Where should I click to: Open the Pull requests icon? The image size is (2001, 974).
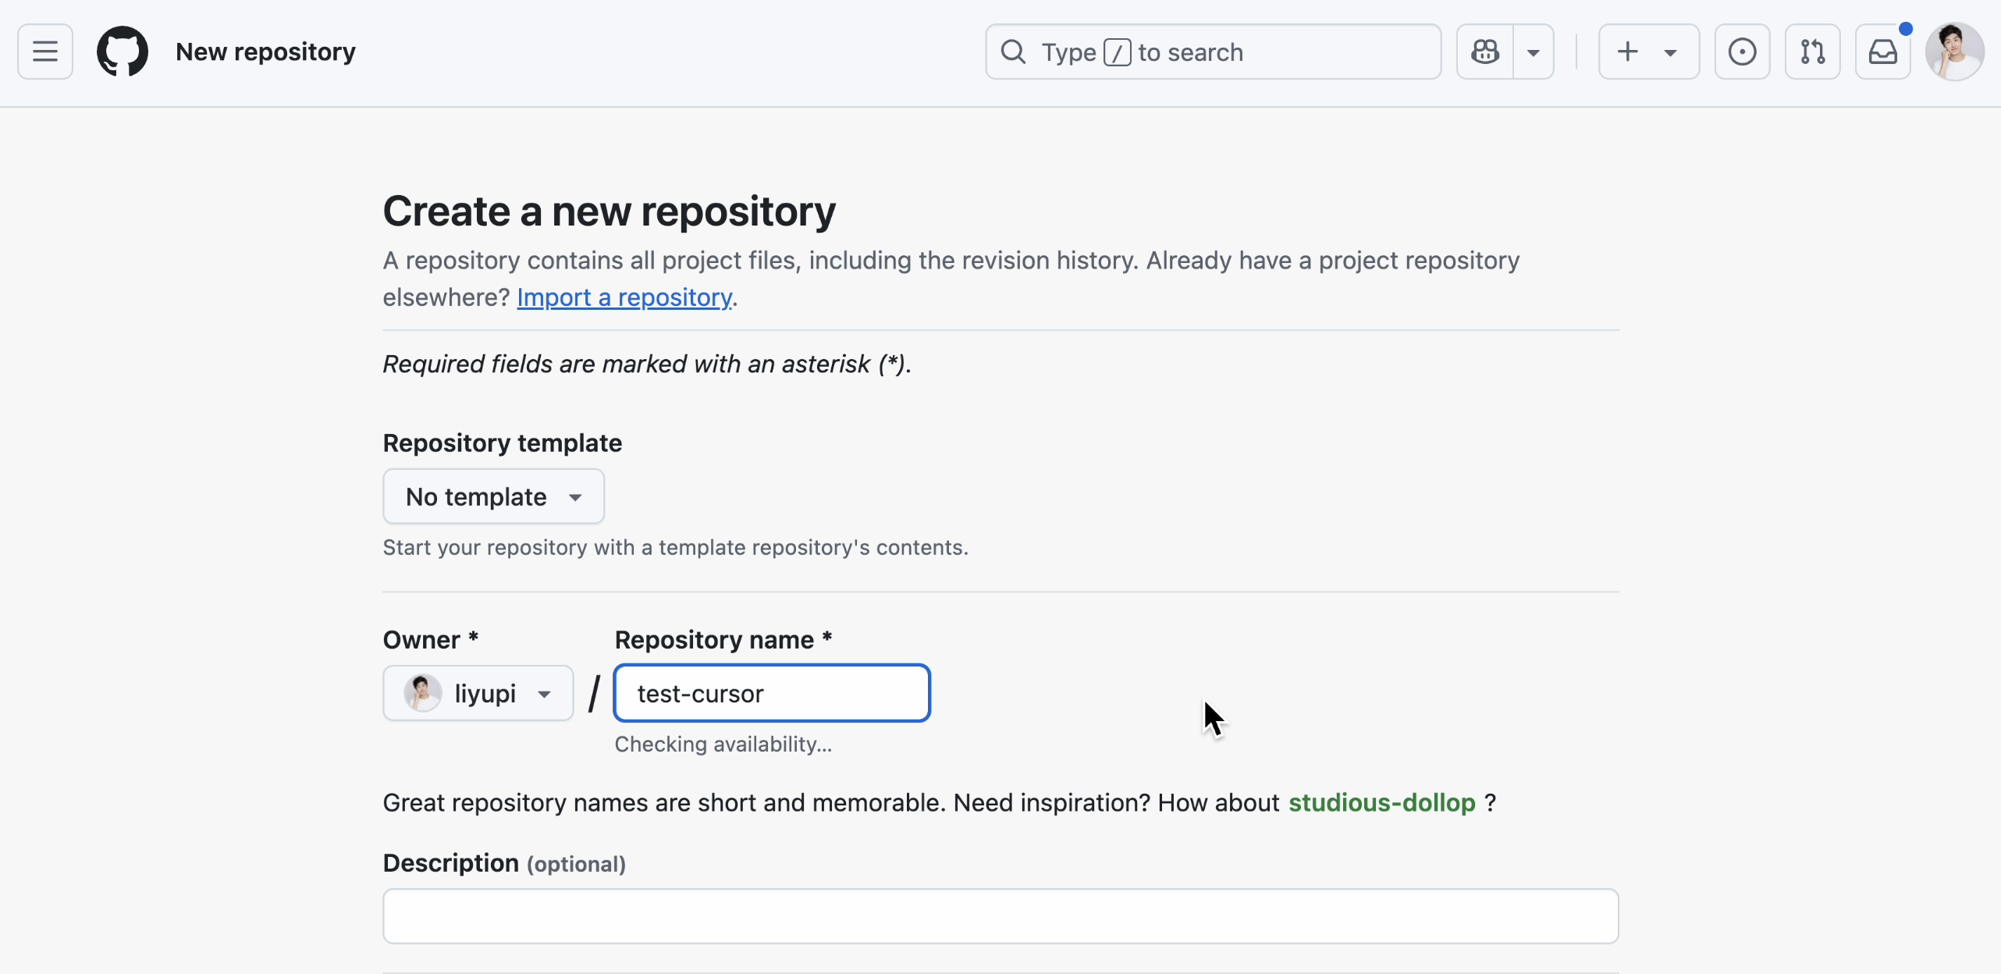[1812, 52]
